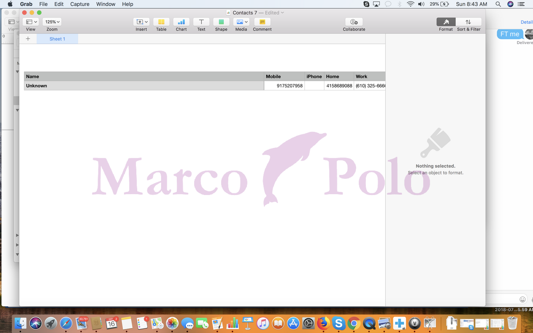Screen dimensions: 533x333
Task: Open the Insert menu button
Action: (x=142, y=22)
